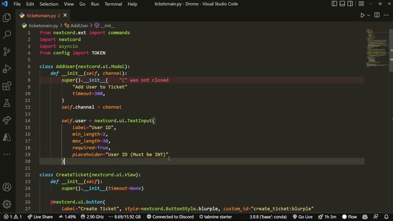Open the Source Control view

point(7,52)
